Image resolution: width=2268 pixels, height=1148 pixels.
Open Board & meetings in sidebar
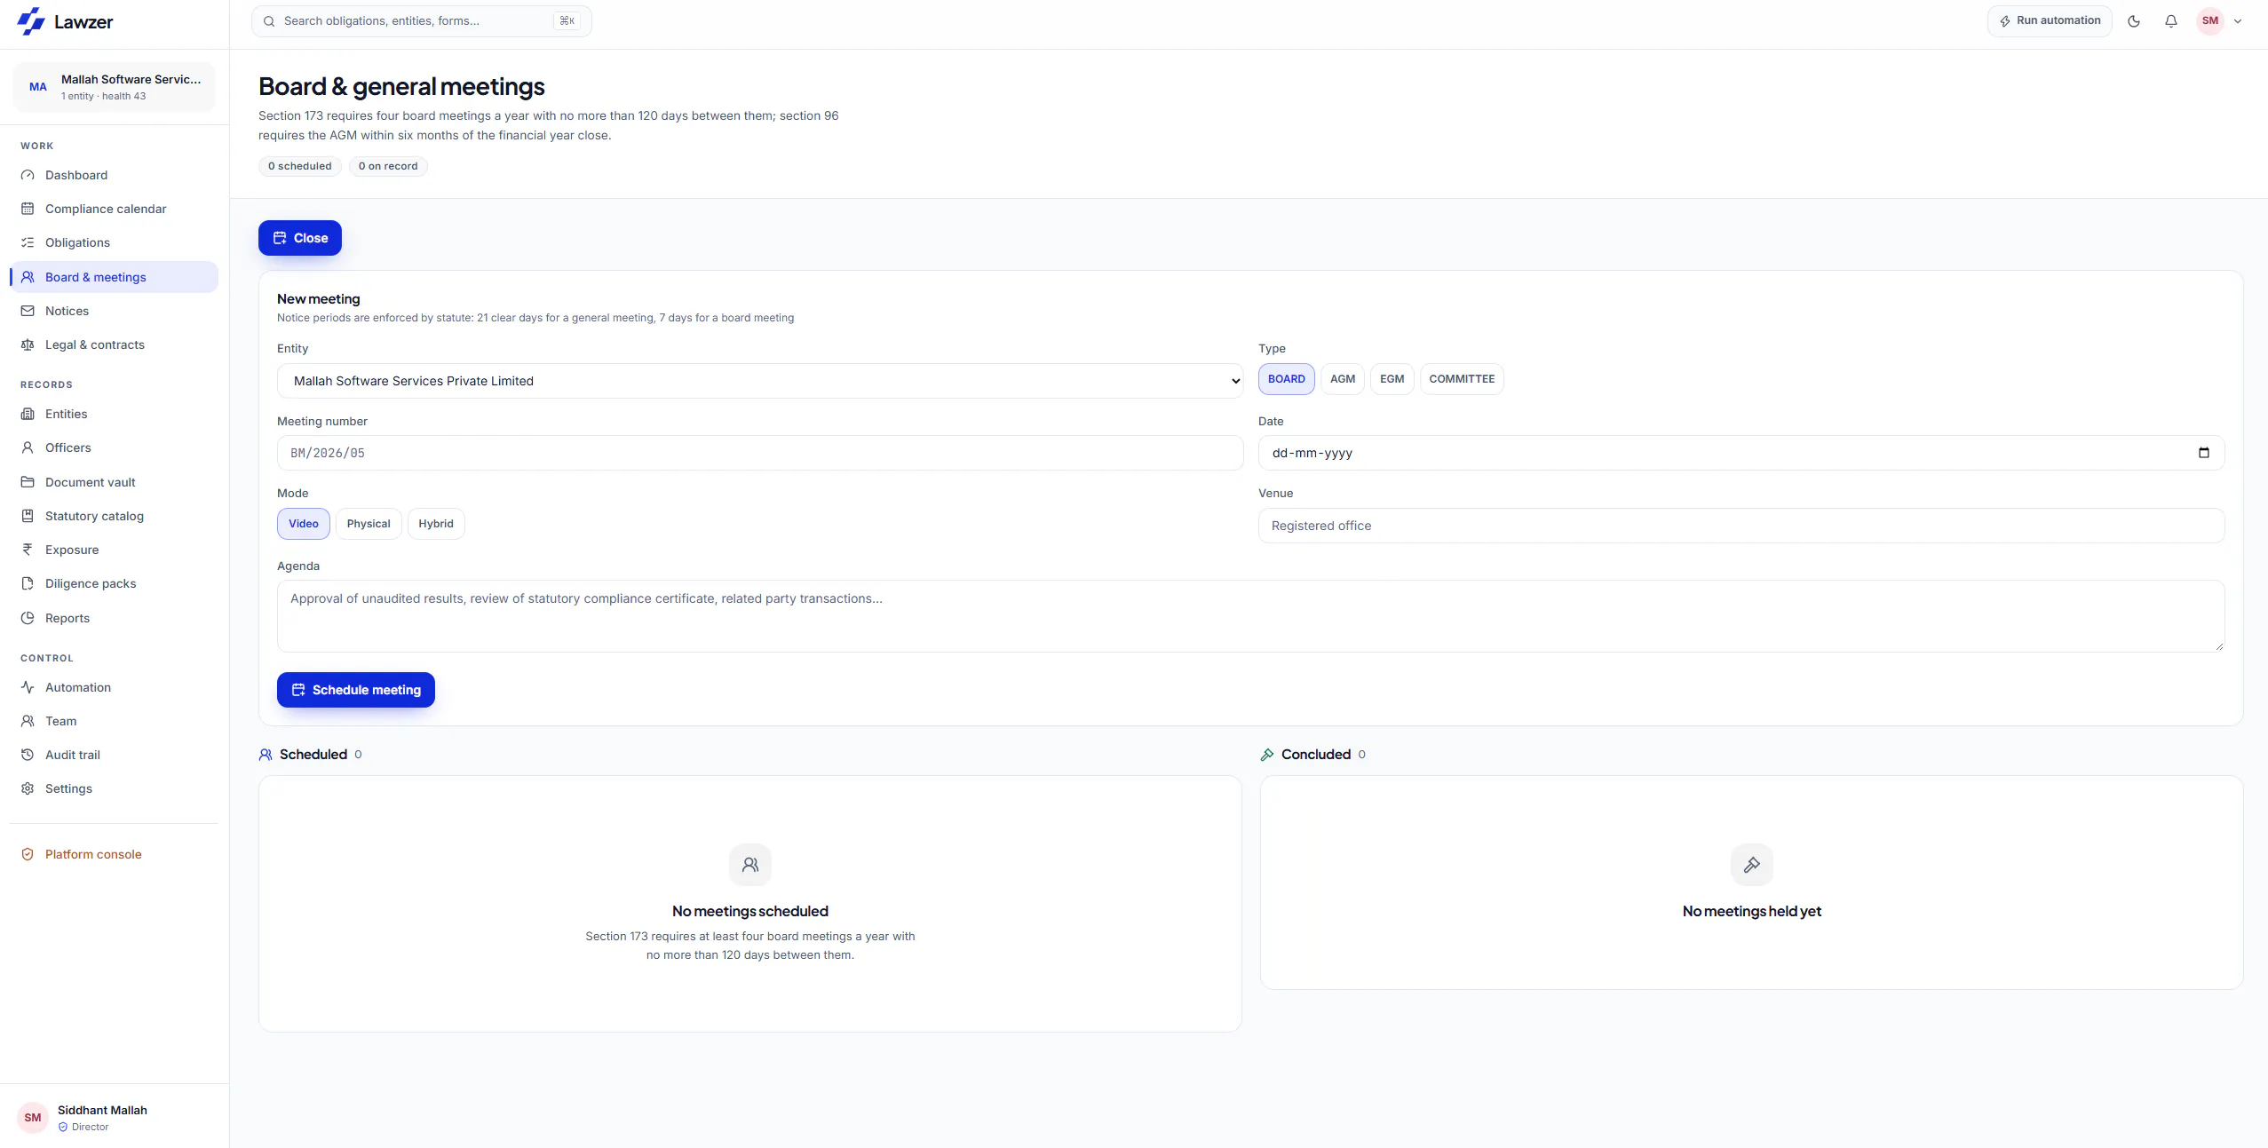point(114,277)
